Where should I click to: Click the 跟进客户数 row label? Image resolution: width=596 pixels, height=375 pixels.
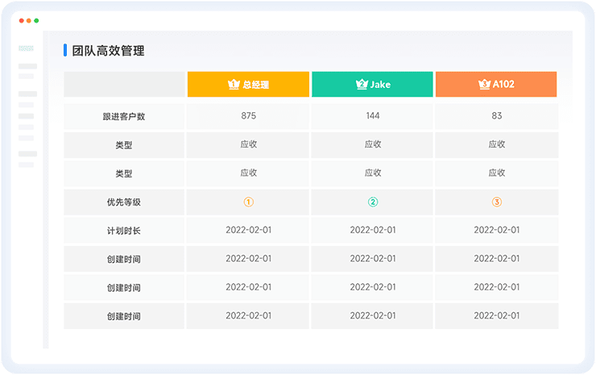pyautogui.click(x=124, y=116)
